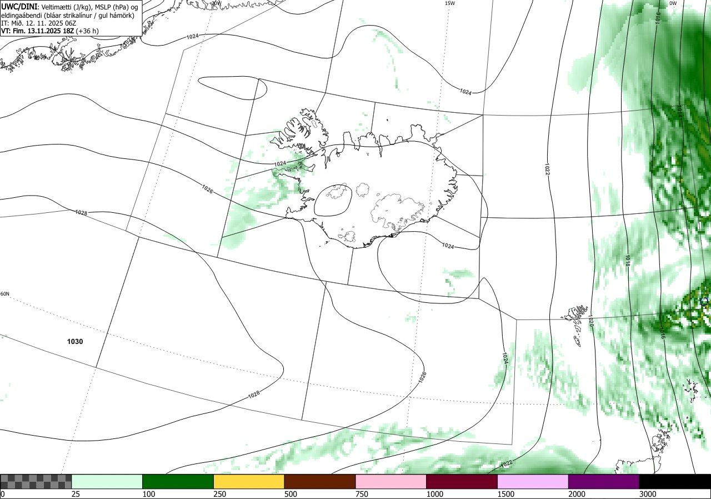Click the legend value 1500
The height and width of the screenshot is (499, 711).
click(x=505, y=494)
